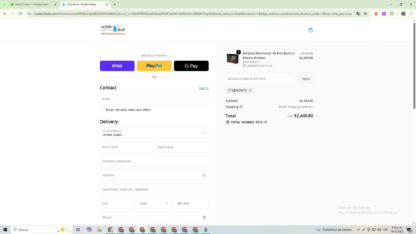Show hidden system tray icons
This screenshot has width=416, height=234.
pos(358,230)
